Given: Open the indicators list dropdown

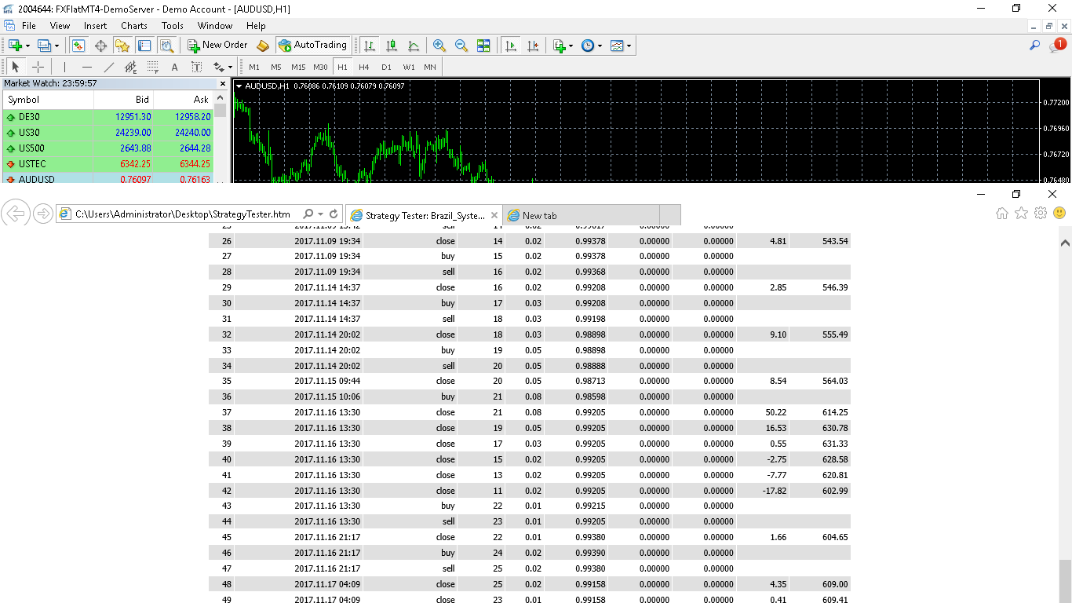Looking at the screenshot, I should tap(563, 46).
